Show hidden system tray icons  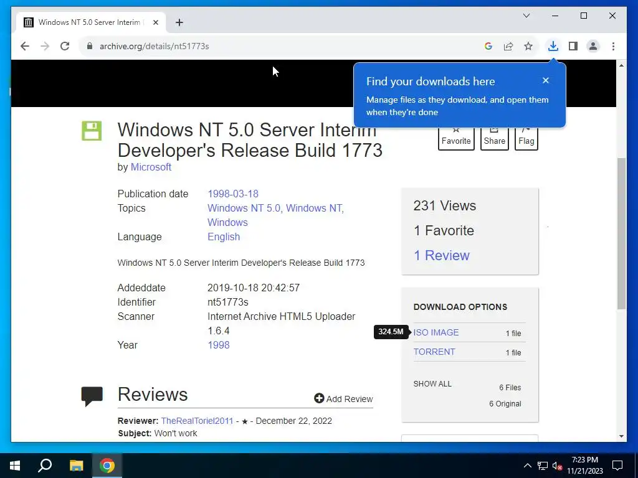click(527, 466)
